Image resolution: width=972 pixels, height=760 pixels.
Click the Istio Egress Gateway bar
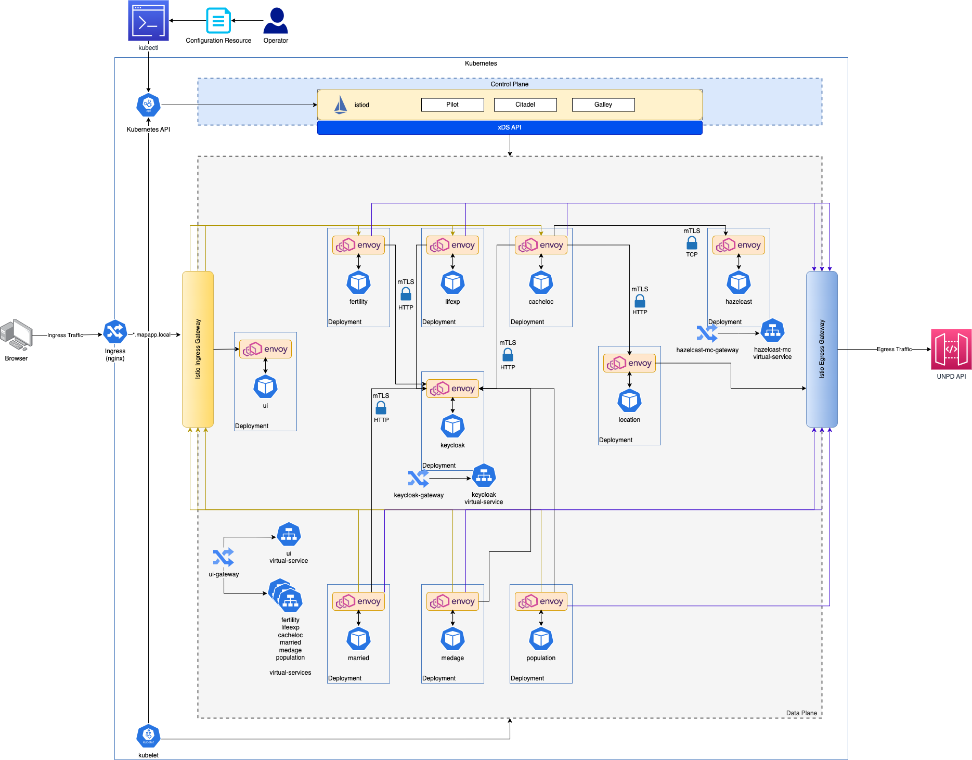point(822,349)
